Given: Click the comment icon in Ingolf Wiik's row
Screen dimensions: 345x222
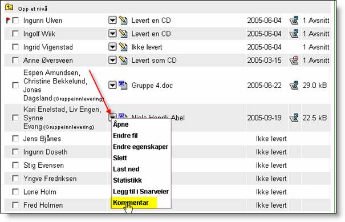Looking at the screenshot, I should click(x=294, y=34).
